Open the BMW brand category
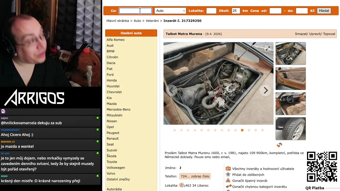The image size is (340, 191). tap(110, 51)
